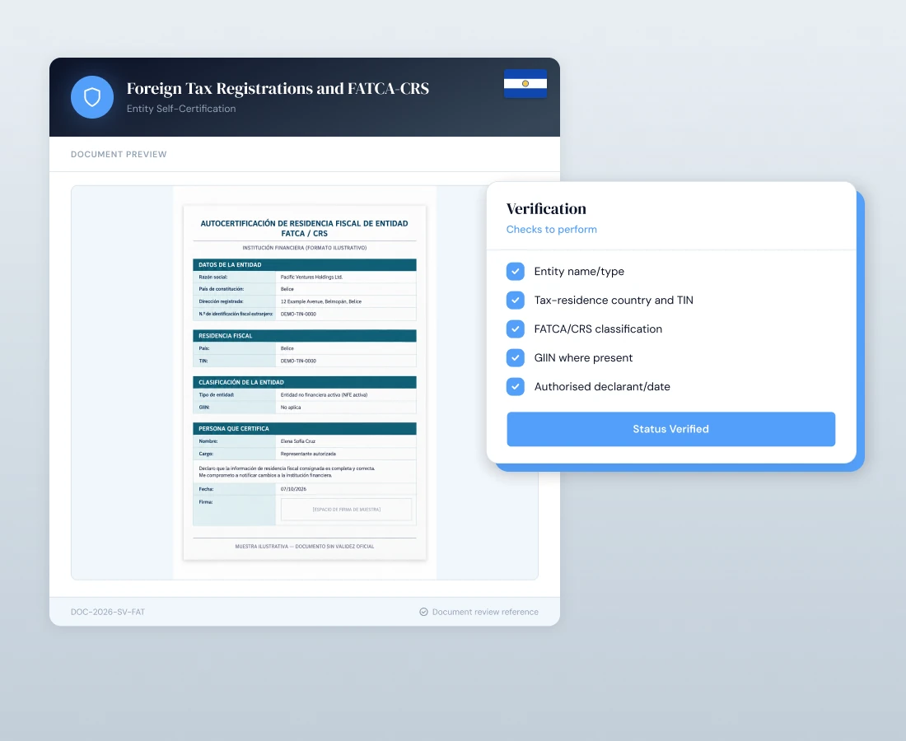The width and height of the screenshot is (906, 741).
Task: Open the Checks to perform link
Action: tap(551, 229)
